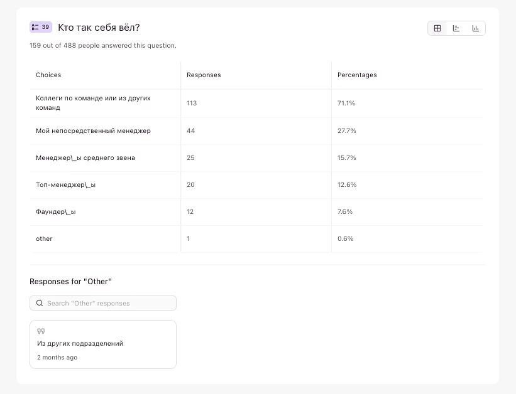Click the question title "Кто так себя вёл?"
This screenshot has height=394, width=516.
click(99, 28)
